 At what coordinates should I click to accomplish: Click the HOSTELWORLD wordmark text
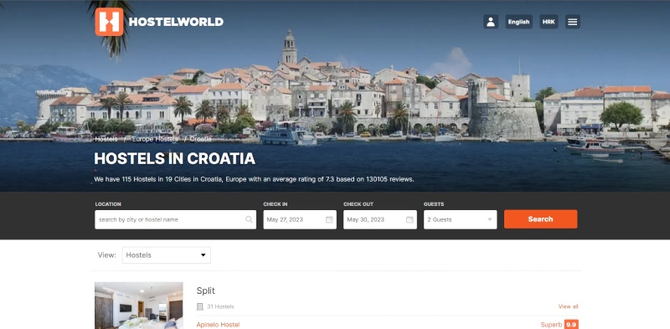point(176,22)
